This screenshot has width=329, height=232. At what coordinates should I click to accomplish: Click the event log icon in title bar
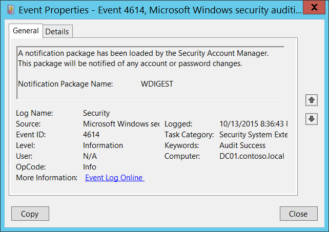coord(11,10)
